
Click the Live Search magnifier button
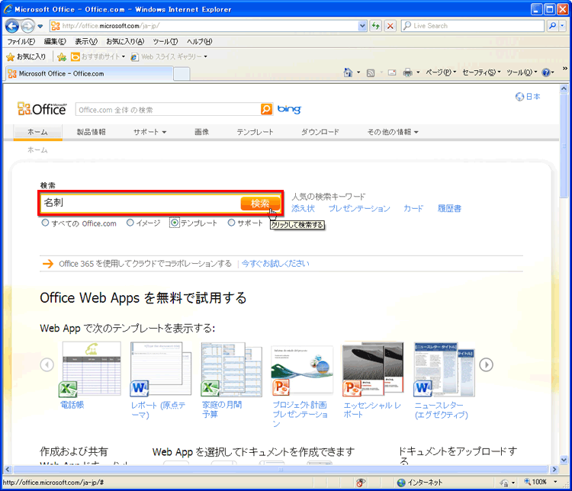pyautogui.click(x=553, y=25)
